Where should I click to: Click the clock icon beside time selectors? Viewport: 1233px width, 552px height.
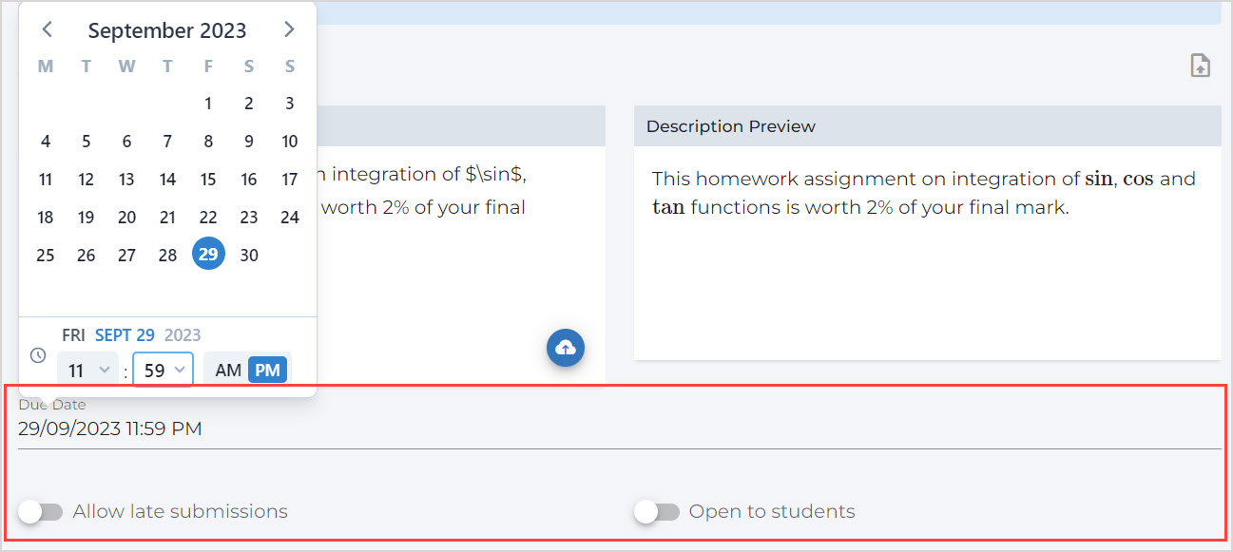(x=38, y=355)
